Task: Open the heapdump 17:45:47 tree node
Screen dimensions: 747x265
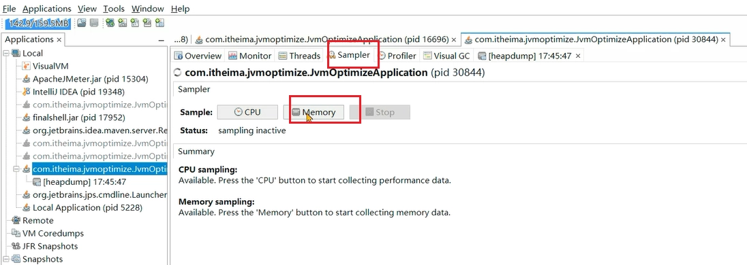Action: (85, 182)
